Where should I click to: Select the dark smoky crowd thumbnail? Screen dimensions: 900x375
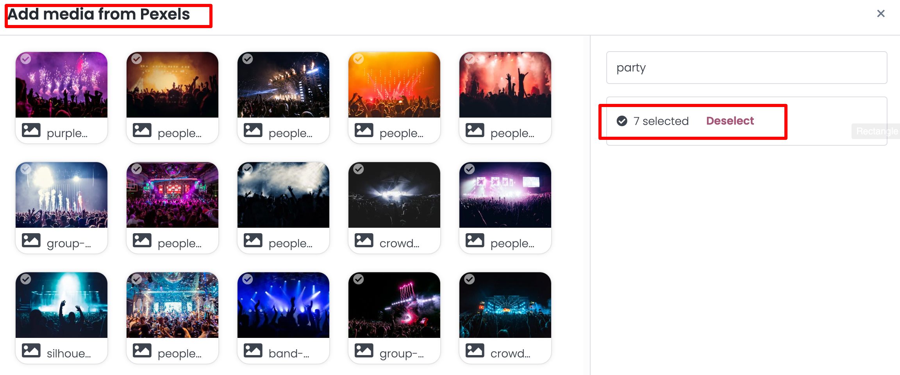283,195
